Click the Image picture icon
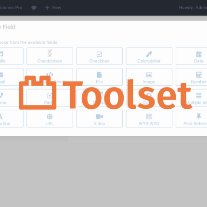 click(149, 75)
